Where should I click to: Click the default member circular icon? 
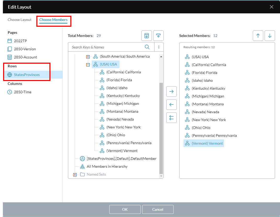82,159
